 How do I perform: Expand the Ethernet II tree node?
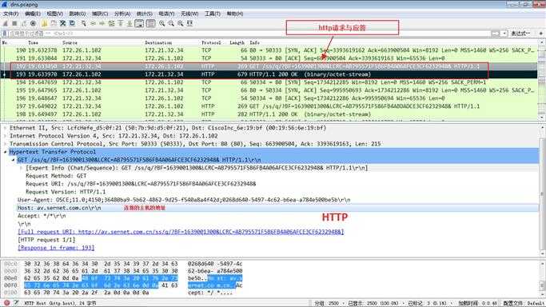pyautogui.click(x=5, y=128)
